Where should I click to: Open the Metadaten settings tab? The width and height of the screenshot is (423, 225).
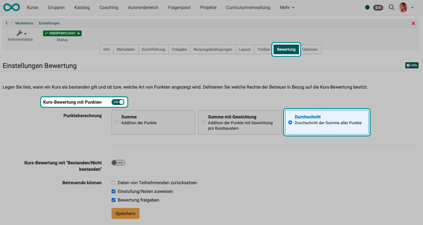tap(126, 49)
